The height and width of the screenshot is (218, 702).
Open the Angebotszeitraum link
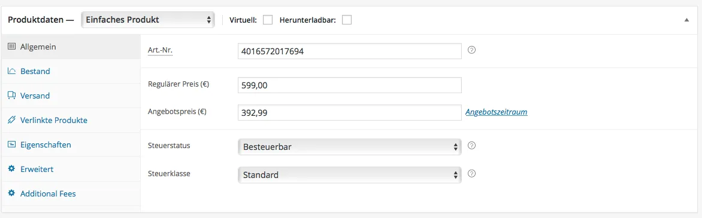[x=496, y=112]
